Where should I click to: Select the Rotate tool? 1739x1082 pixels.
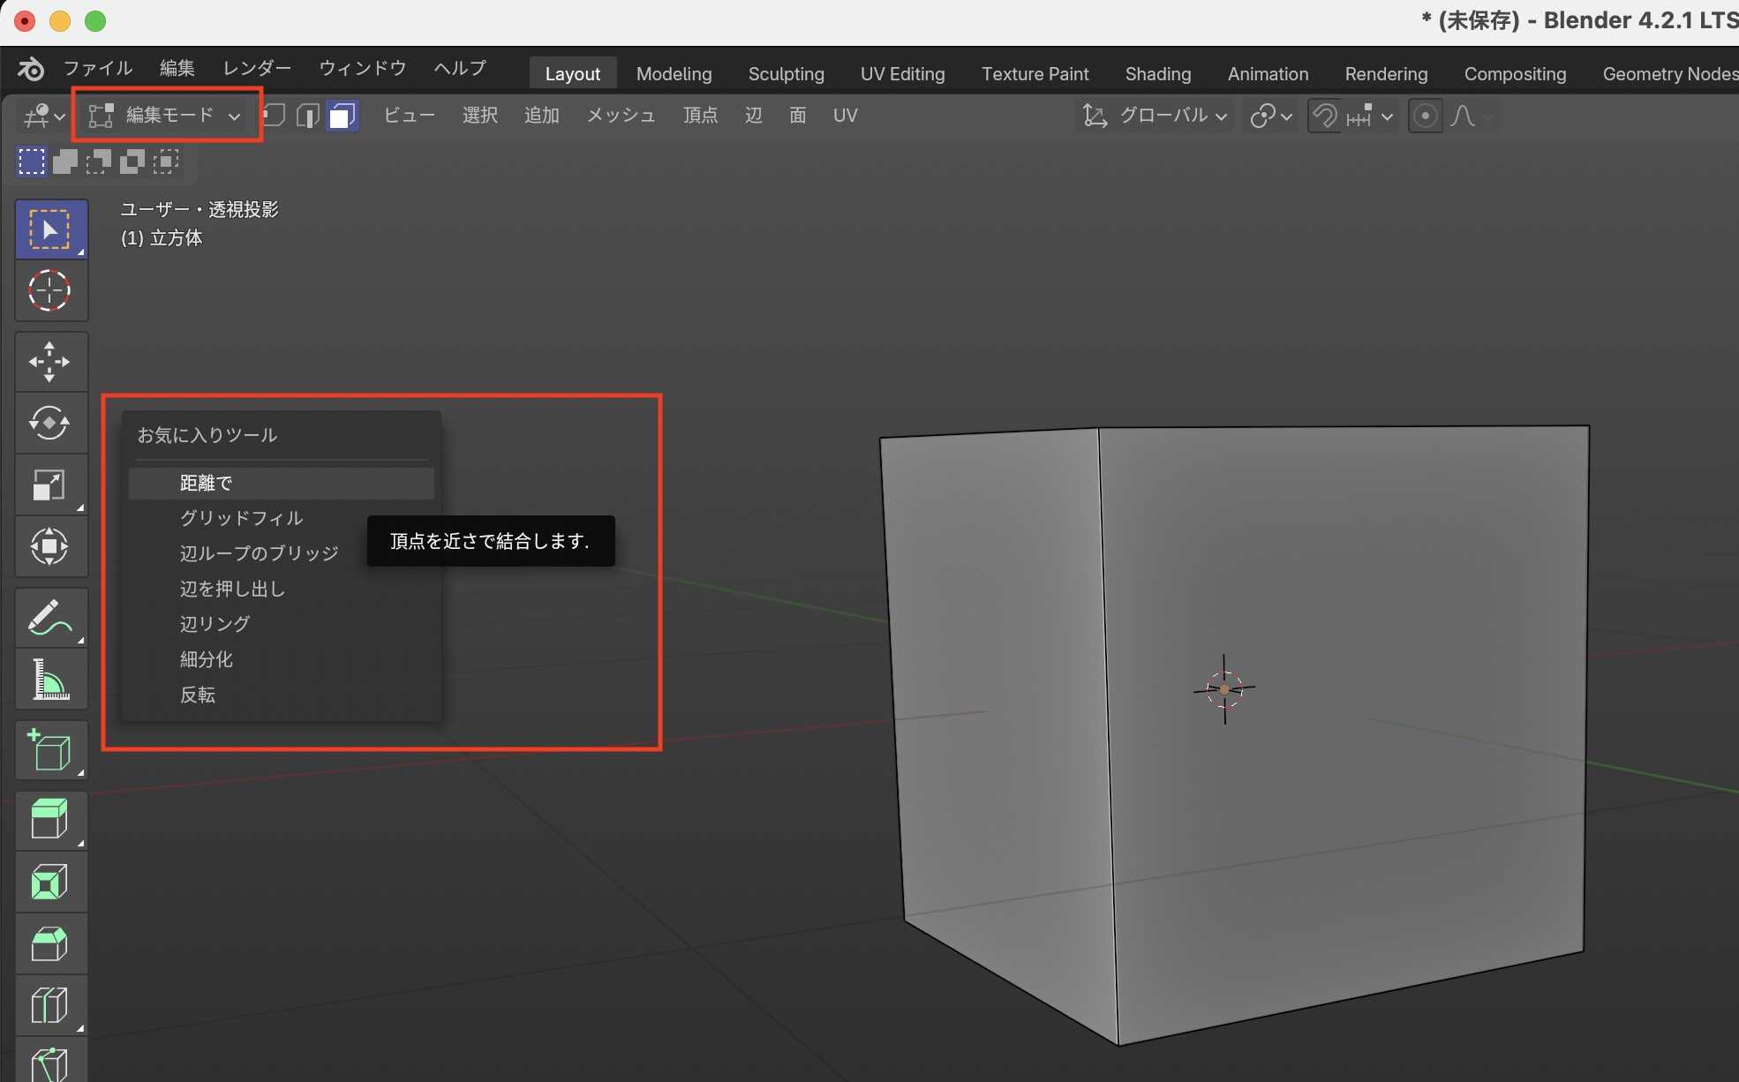49,423
